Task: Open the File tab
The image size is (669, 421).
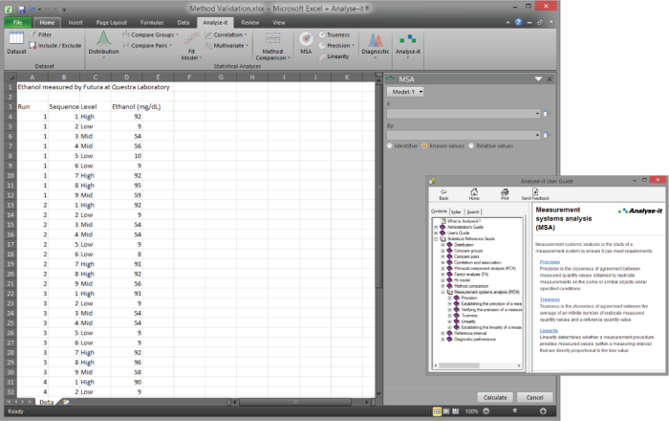Action: click(17, 23)
